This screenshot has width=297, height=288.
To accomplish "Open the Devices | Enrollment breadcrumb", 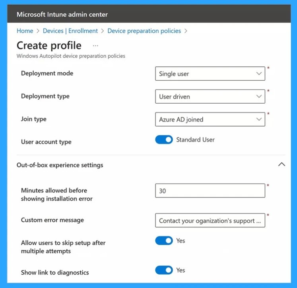I will [x=70, y=31].
